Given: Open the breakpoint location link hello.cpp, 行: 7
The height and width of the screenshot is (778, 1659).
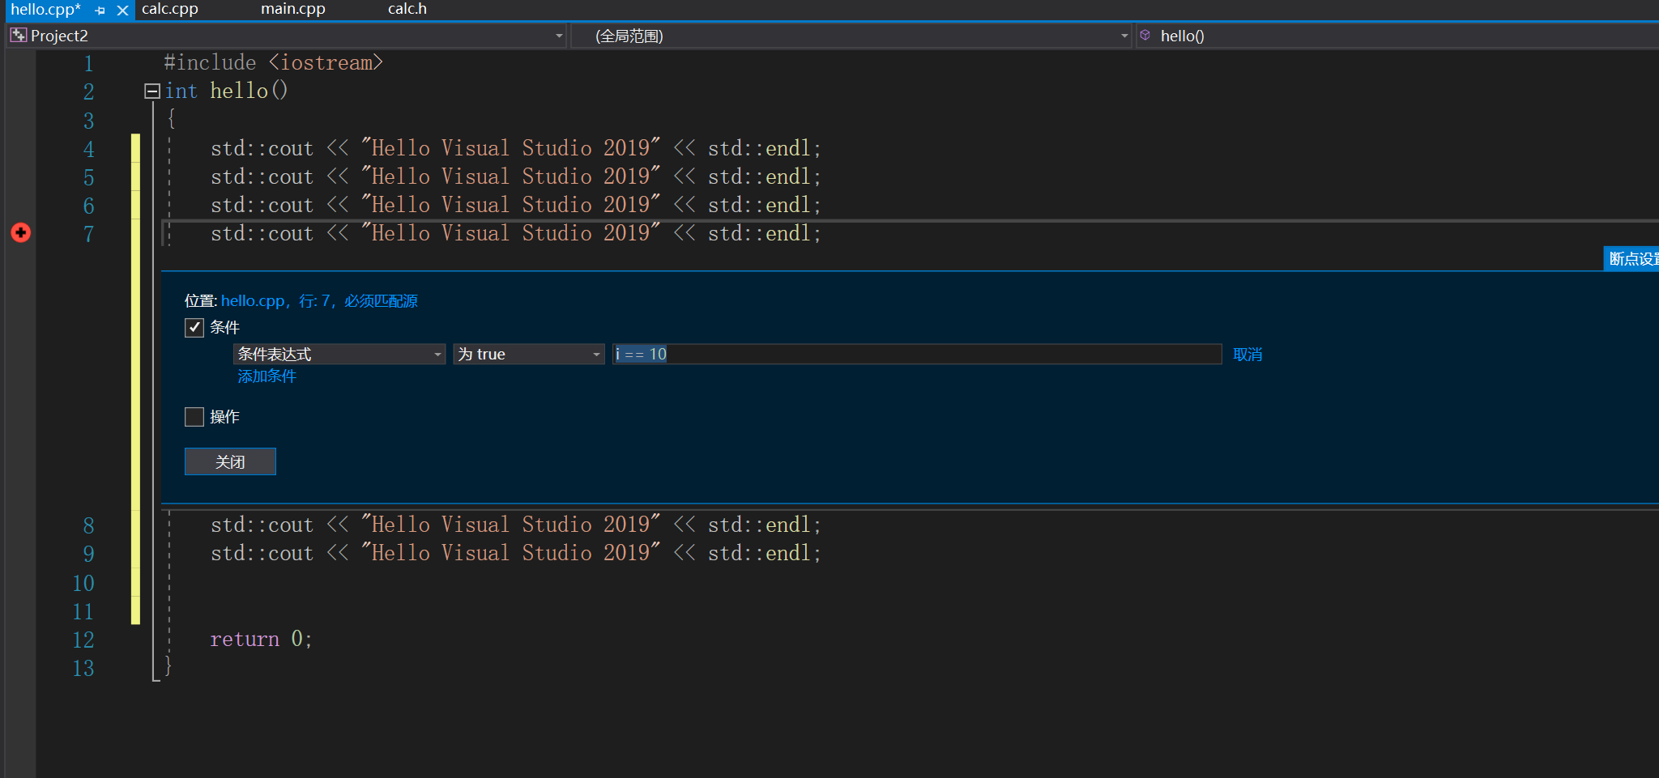Looking at the screenshot, I should click(x=319, y=301).
